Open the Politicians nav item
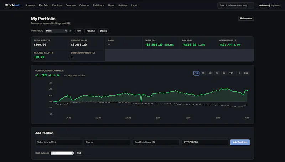The height and width of the screenshot is (162, 285). [99, 5]
